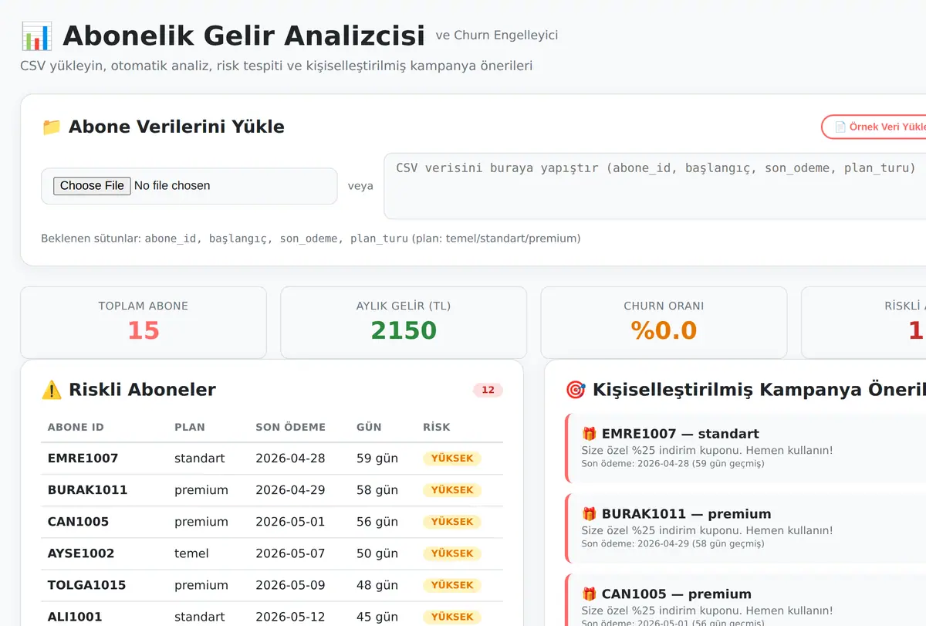This screenshot has width=926, height=626.
Task: Click the gift icon on EMRE1007 campaign card
Action: pos(590,434)
